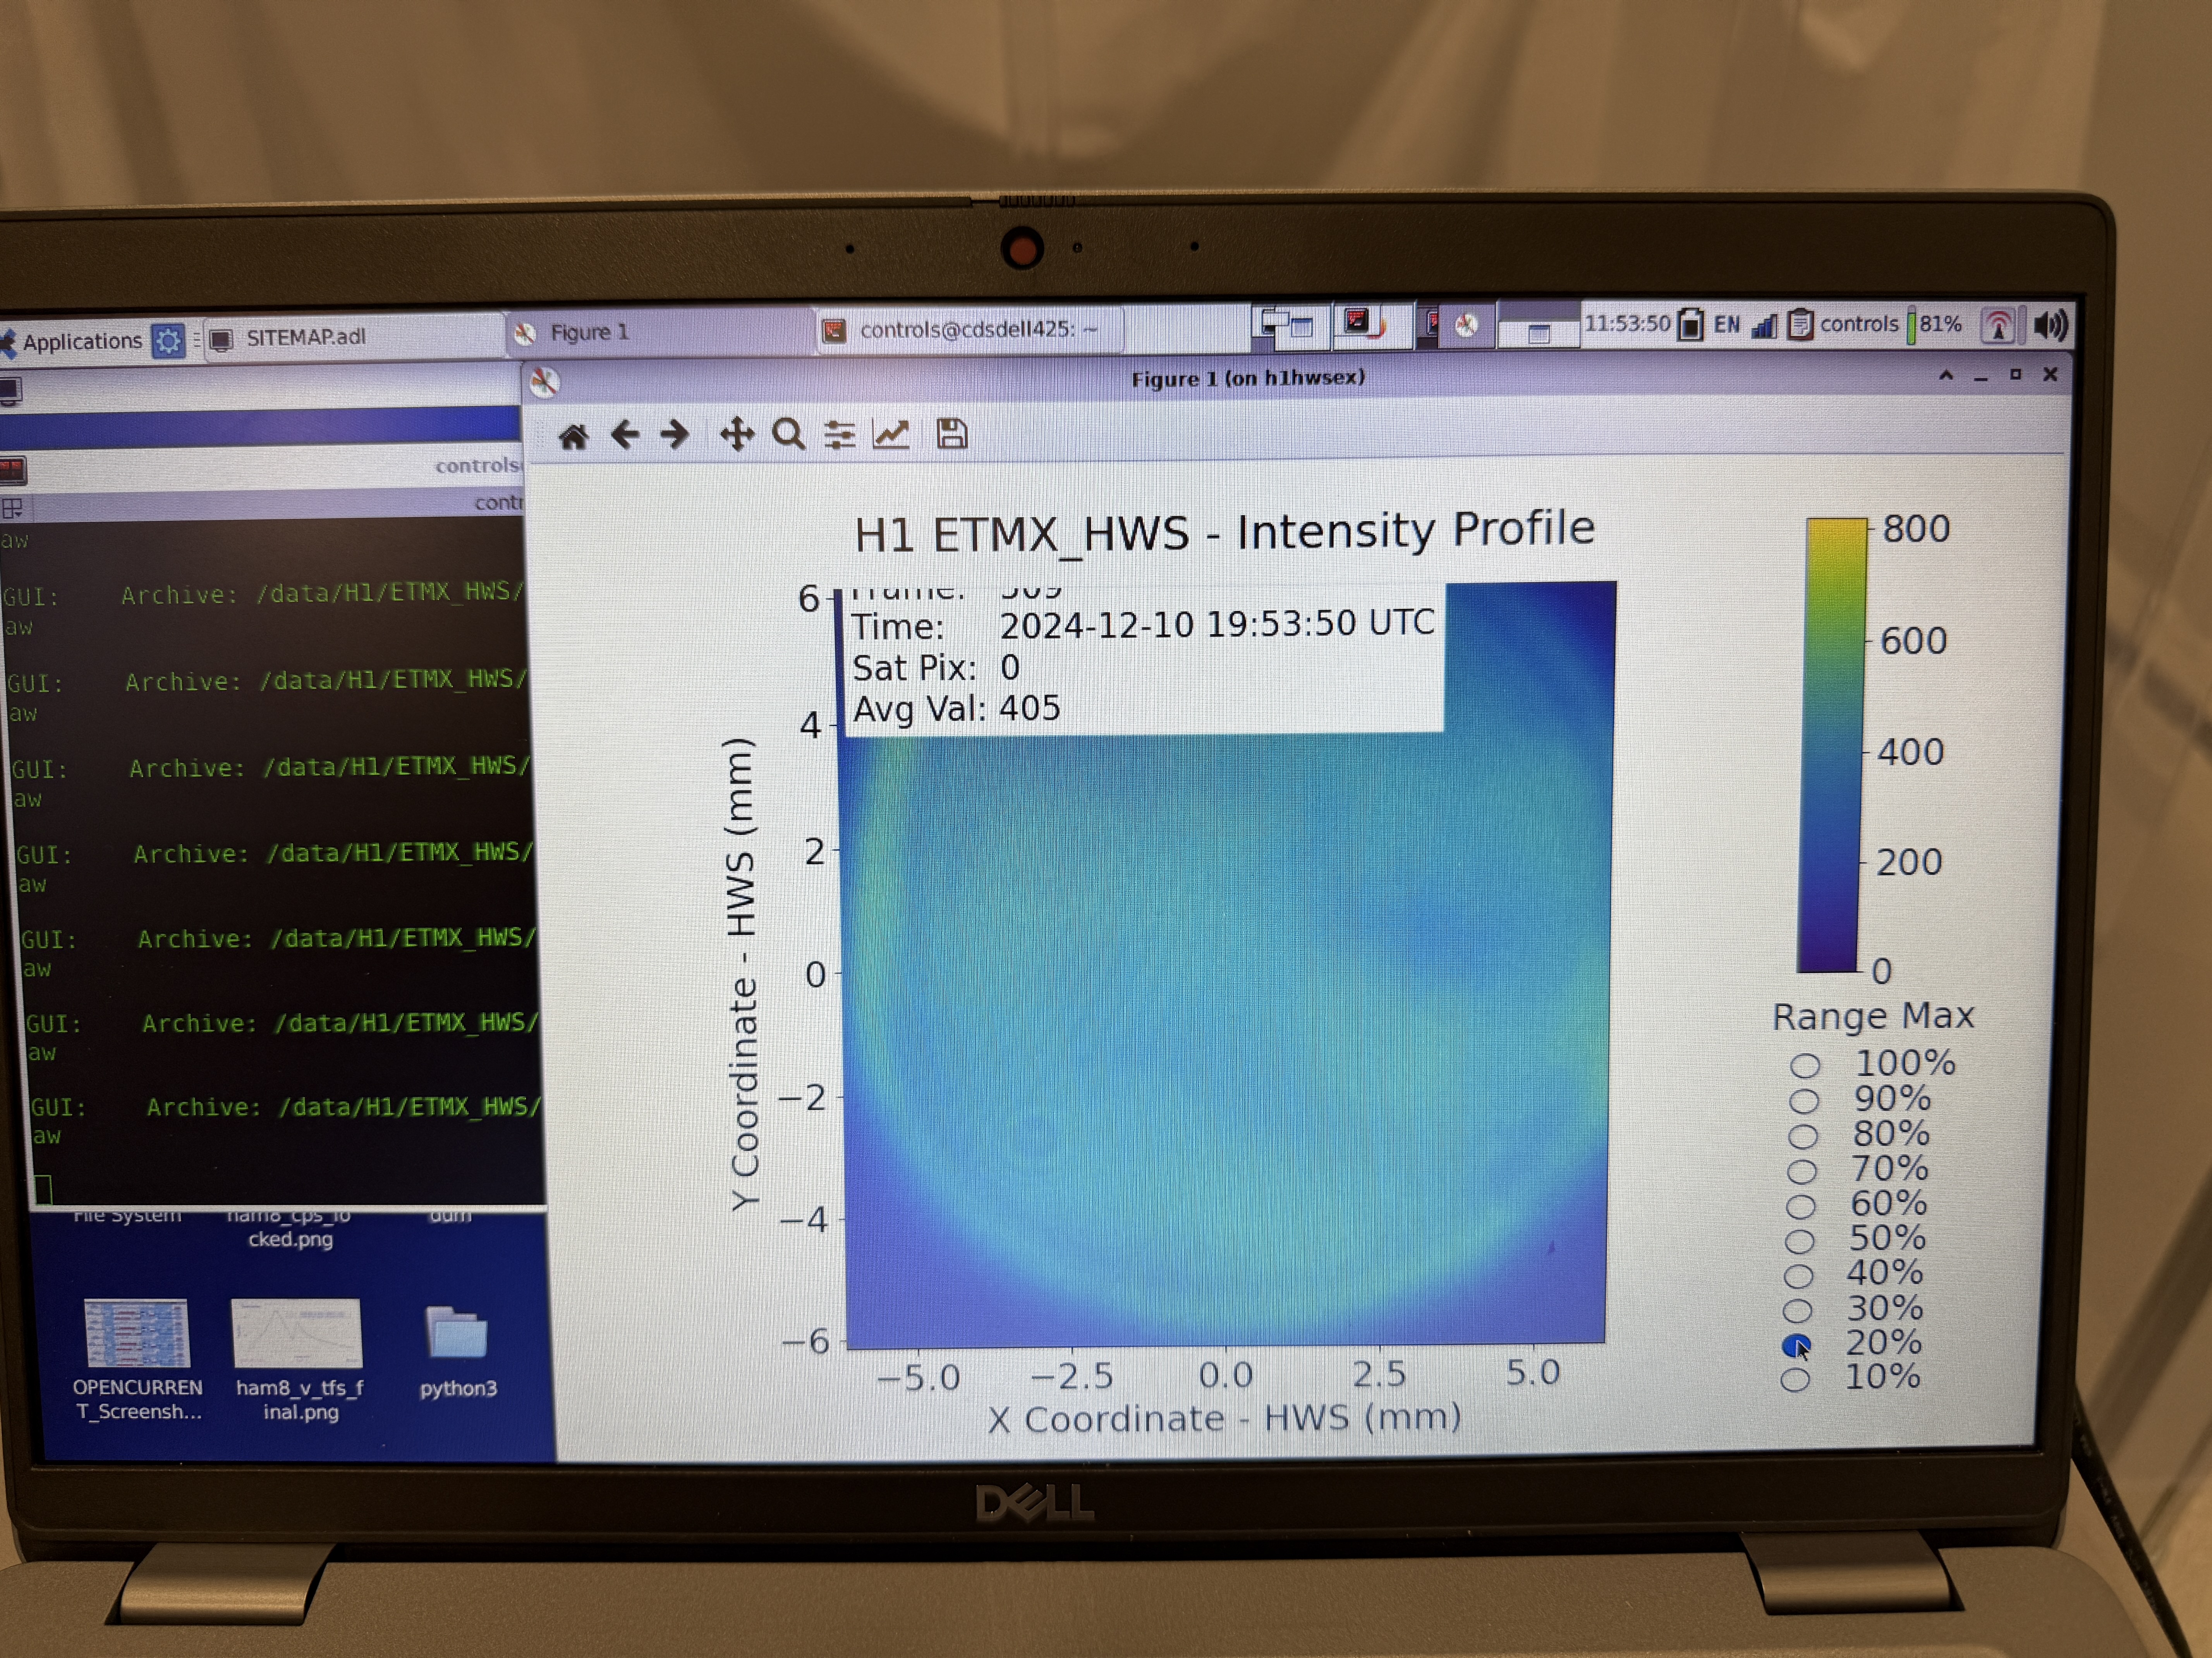Screen dimensions: 2212x1658
Task: Open the controls user menu
Action: click(x=1858, y=324)
